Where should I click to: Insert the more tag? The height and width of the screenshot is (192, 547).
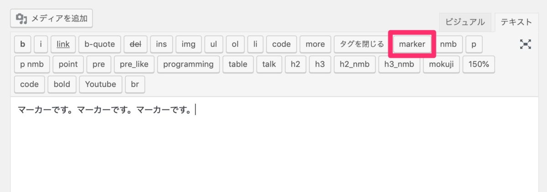pyautogui.click(x=315, y=44)
